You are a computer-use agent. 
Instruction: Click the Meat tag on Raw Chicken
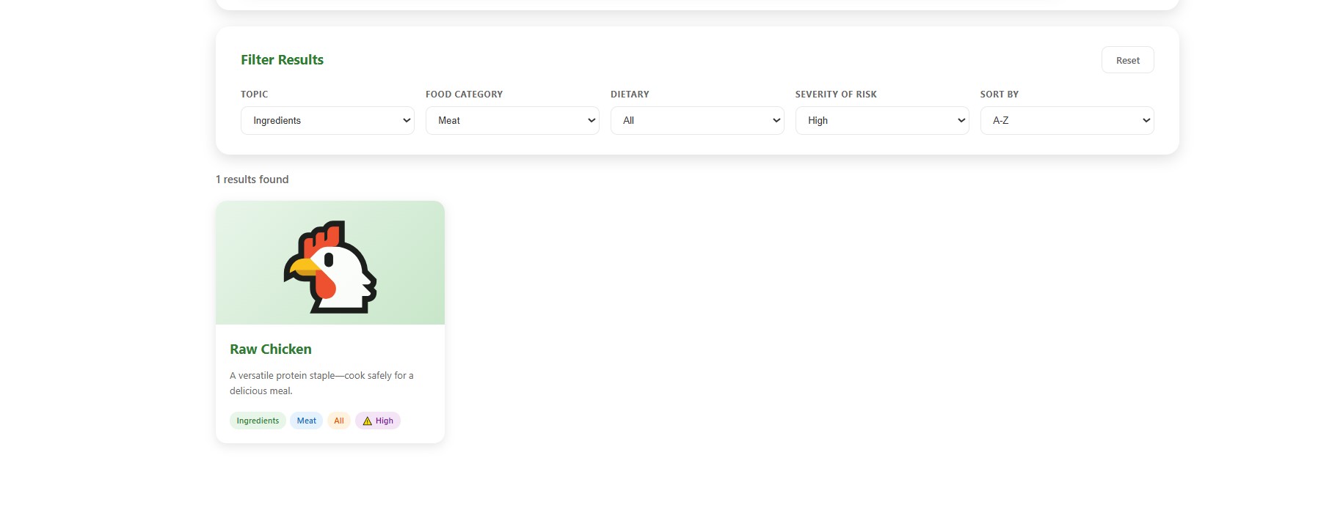click(307, 421)
